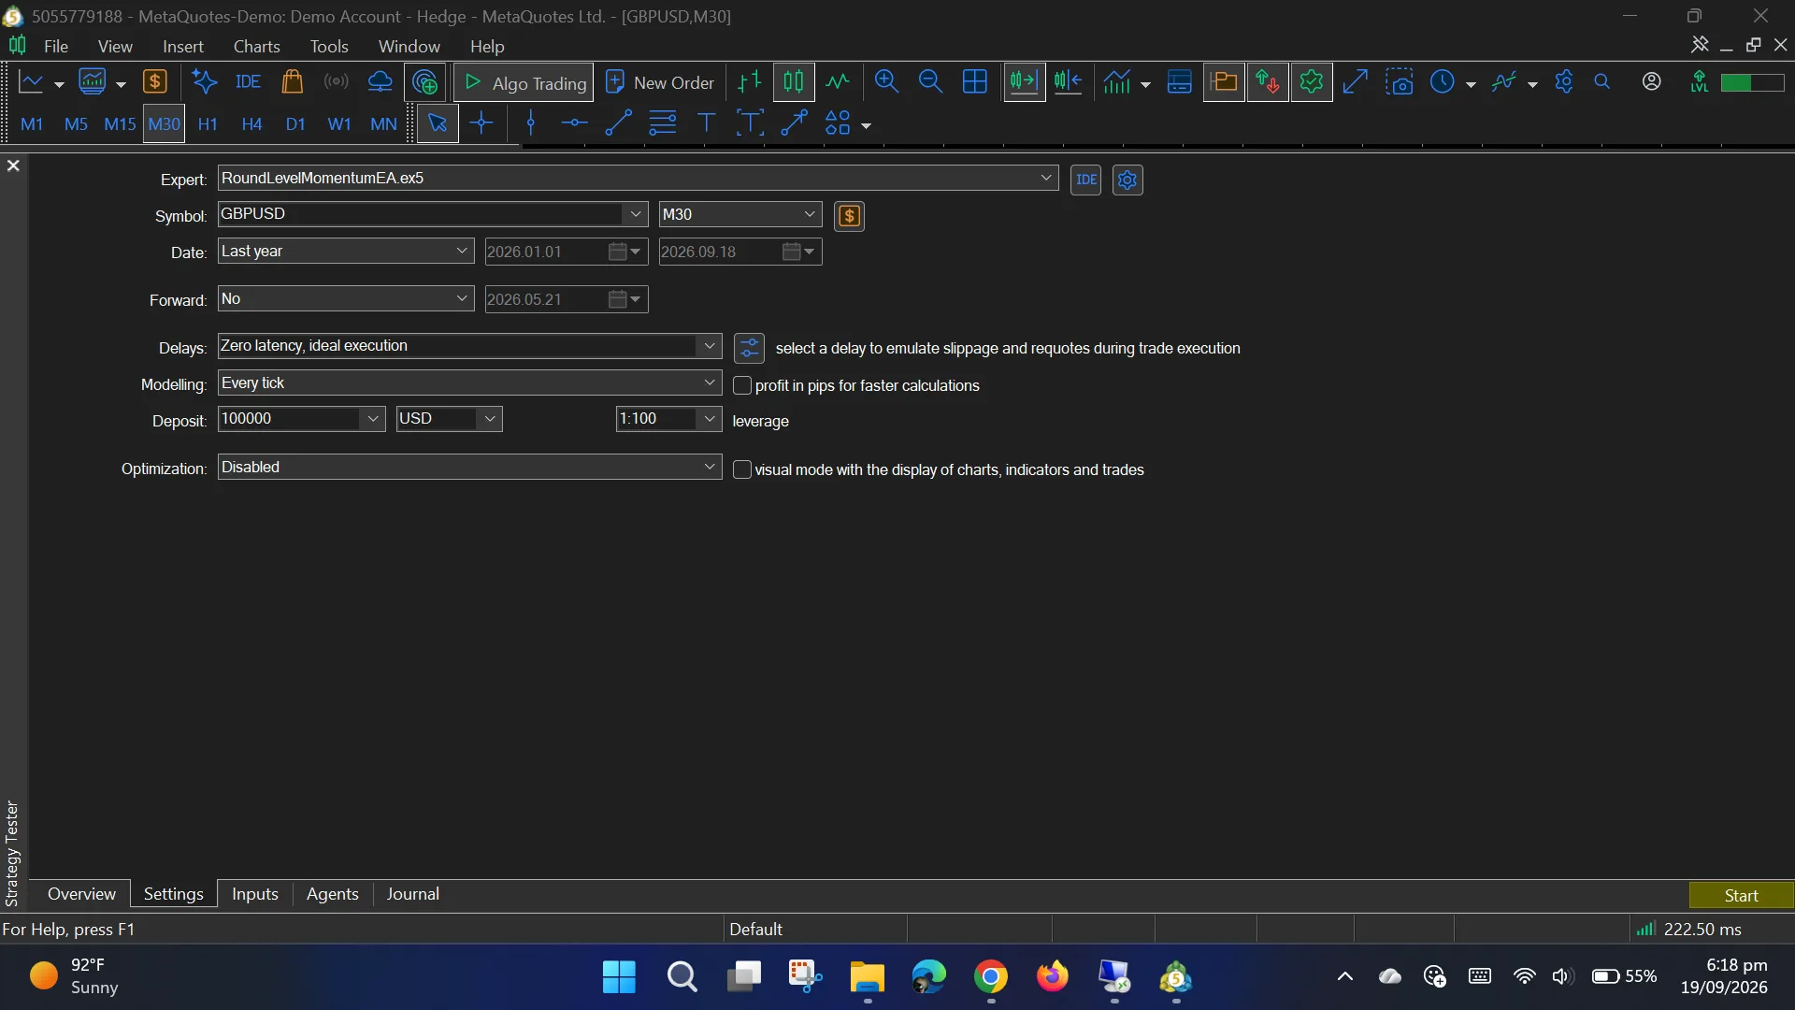The image size is (1795, 1010).
Task: Enable profit in pips checkbox
Action: [x=742, y=385]
